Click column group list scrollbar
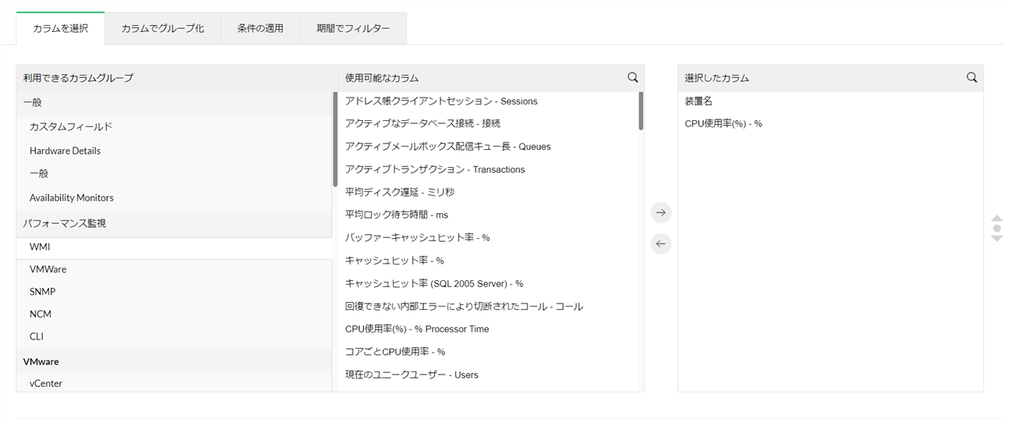The width and height of the screenshot is (1009, 426). pos(335,139)
